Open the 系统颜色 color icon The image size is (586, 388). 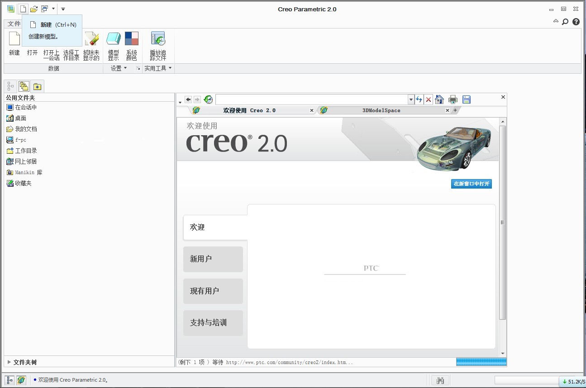point(132,38)
